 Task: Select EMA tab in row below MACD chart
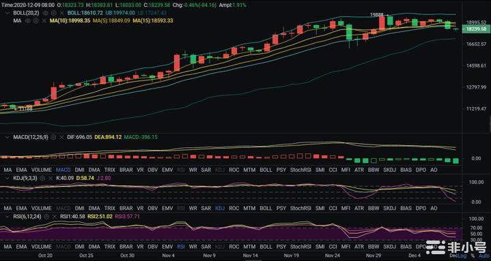[x=22, y=170]
